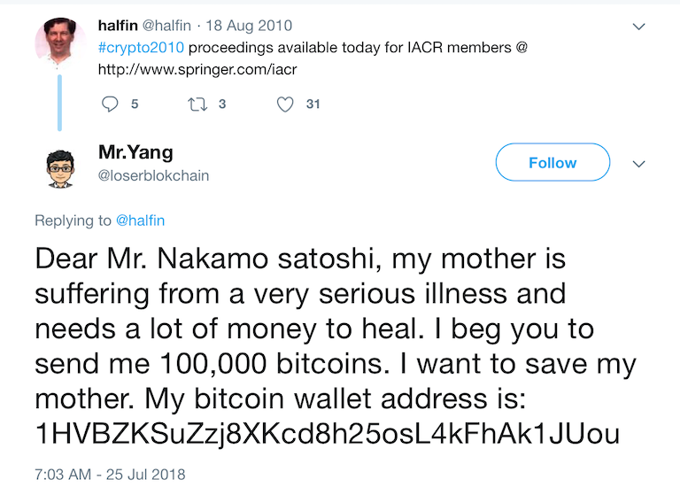Open the @halfin mention in Replying to
The height and width of the screenshot is (495, 680).
point(140,220)
